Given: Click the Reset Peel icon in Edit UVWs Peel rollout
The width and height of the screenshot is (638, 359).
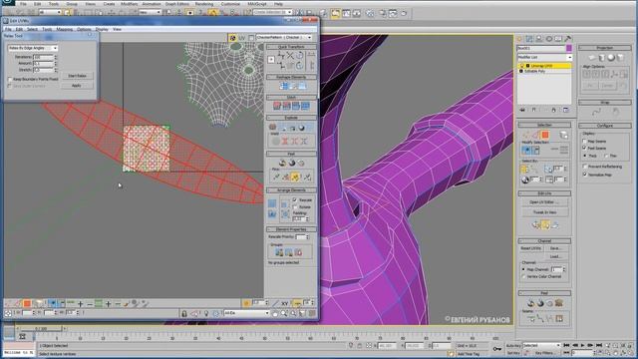Looking at the screenshot, I should coord(301,164).
